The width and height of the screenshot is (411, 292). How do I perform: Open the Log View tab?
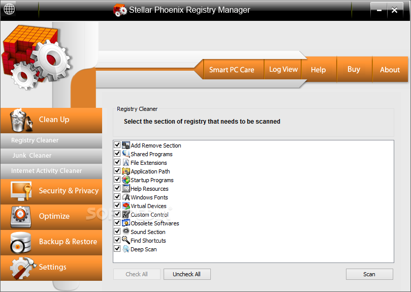tap(283, 69)
